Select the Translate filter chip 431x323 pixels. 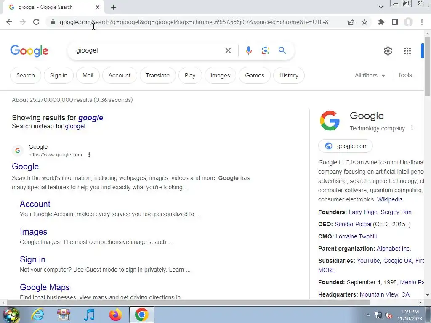pos(158,75)
